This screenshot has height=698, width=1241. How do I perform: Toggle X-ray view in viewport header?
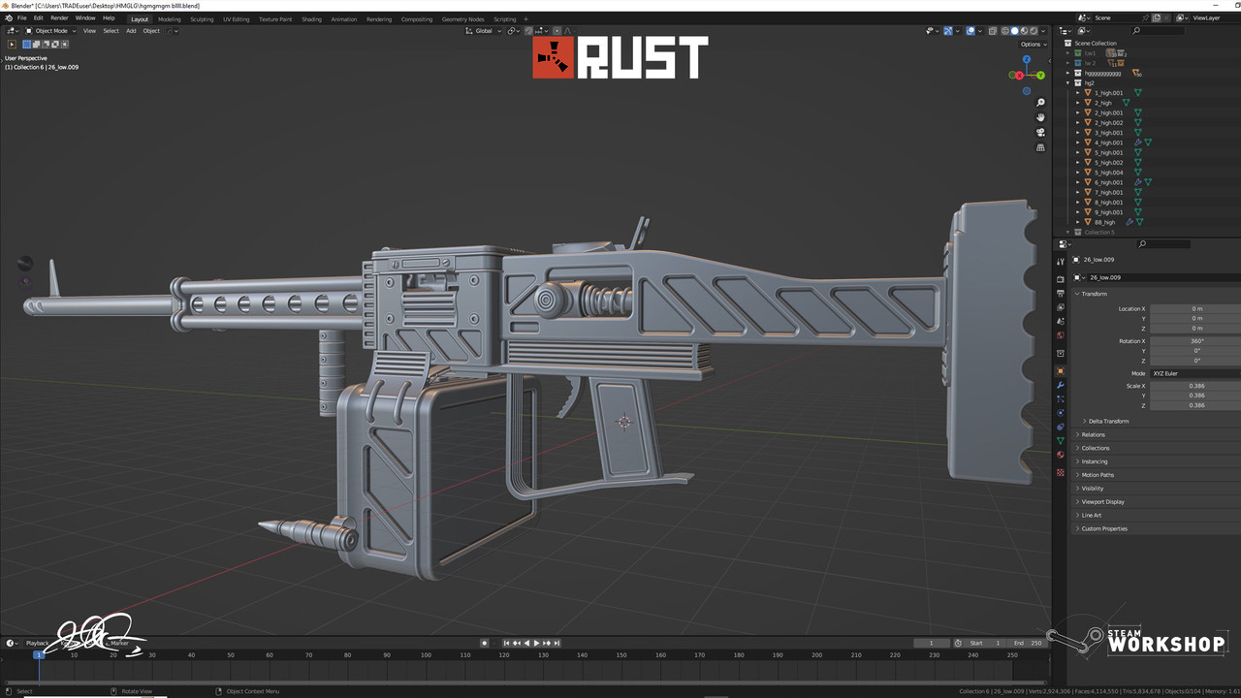tap(993, 31)
